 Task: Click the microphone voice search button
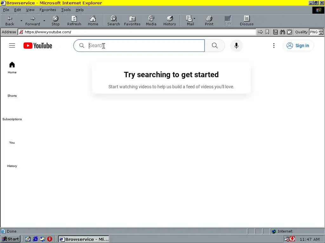pyautogui.click(x=236, y=46)
